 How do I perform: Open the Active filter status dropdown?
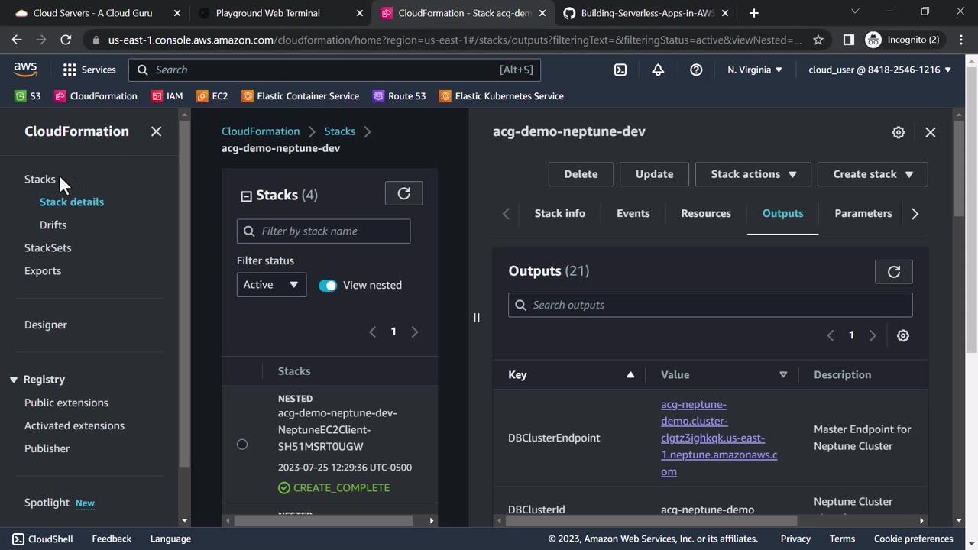[x=271, y=285]
